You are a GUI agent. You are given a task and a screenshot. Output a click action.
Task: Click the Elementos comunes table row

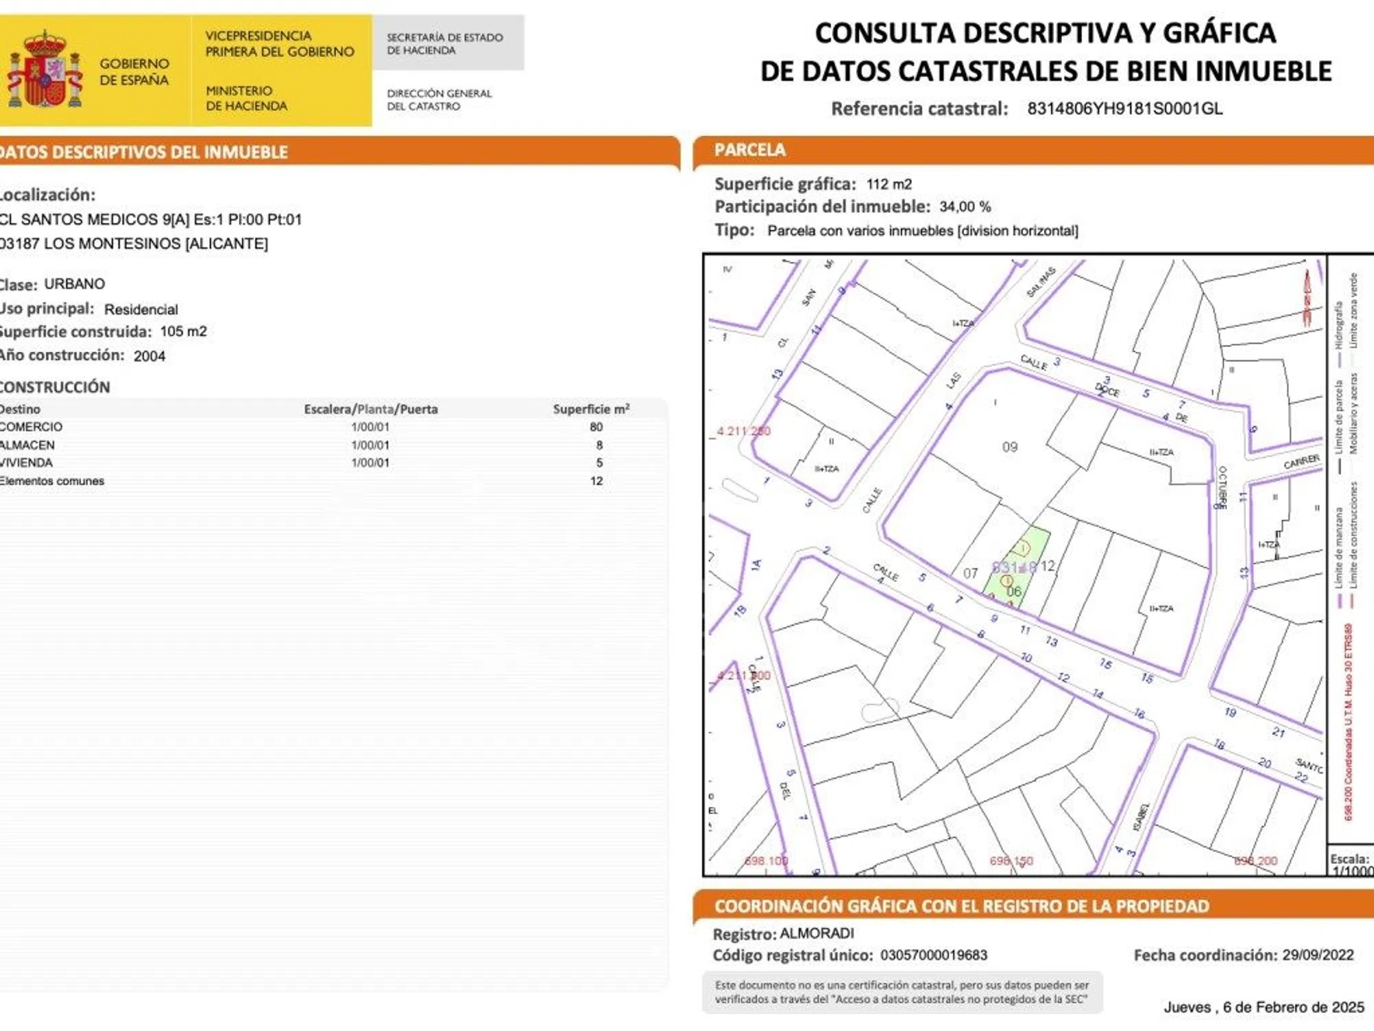52,481
